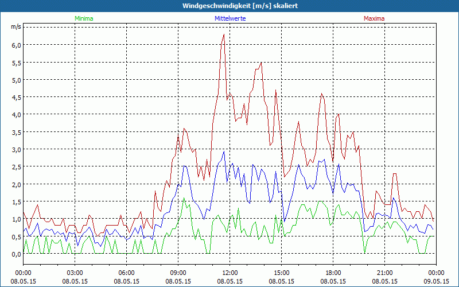This screenshot has width=459, height=287.
Task: Select the green 'Minima' legend label
Action: tap(84, 18)
